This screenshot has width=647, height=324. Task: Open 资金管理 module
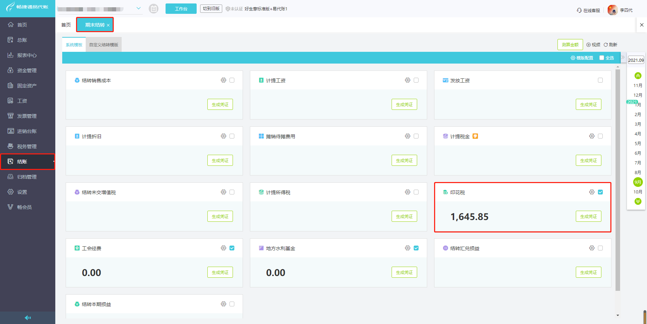[x=27, y=70]
